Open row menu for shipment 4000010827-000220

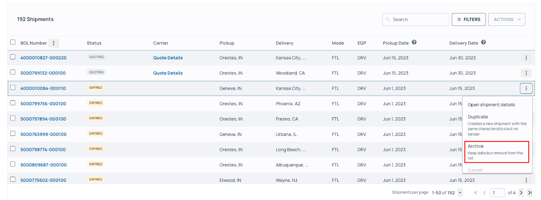[x=526, y=58]
